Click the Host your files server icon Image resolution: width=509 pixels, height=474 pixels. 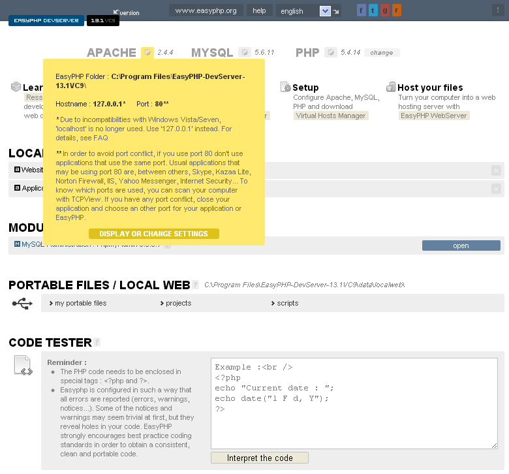pos(391,87)
